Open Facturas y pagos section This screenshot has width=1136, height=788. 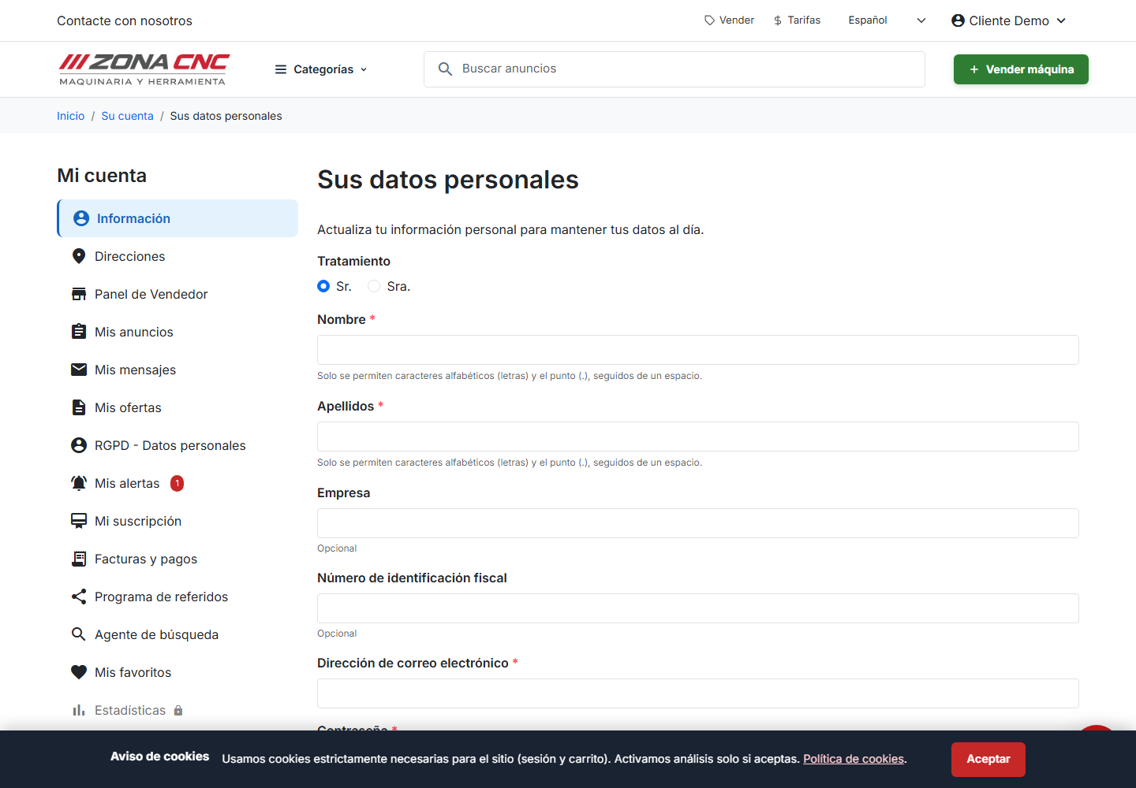pos(177,559)
